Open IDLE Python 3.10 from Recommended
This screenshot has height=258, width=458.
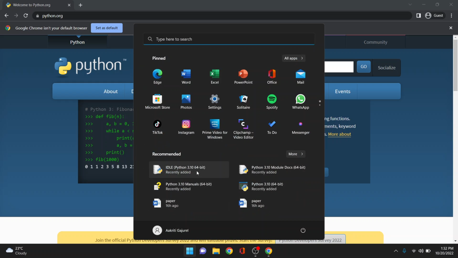click(185, 170)
